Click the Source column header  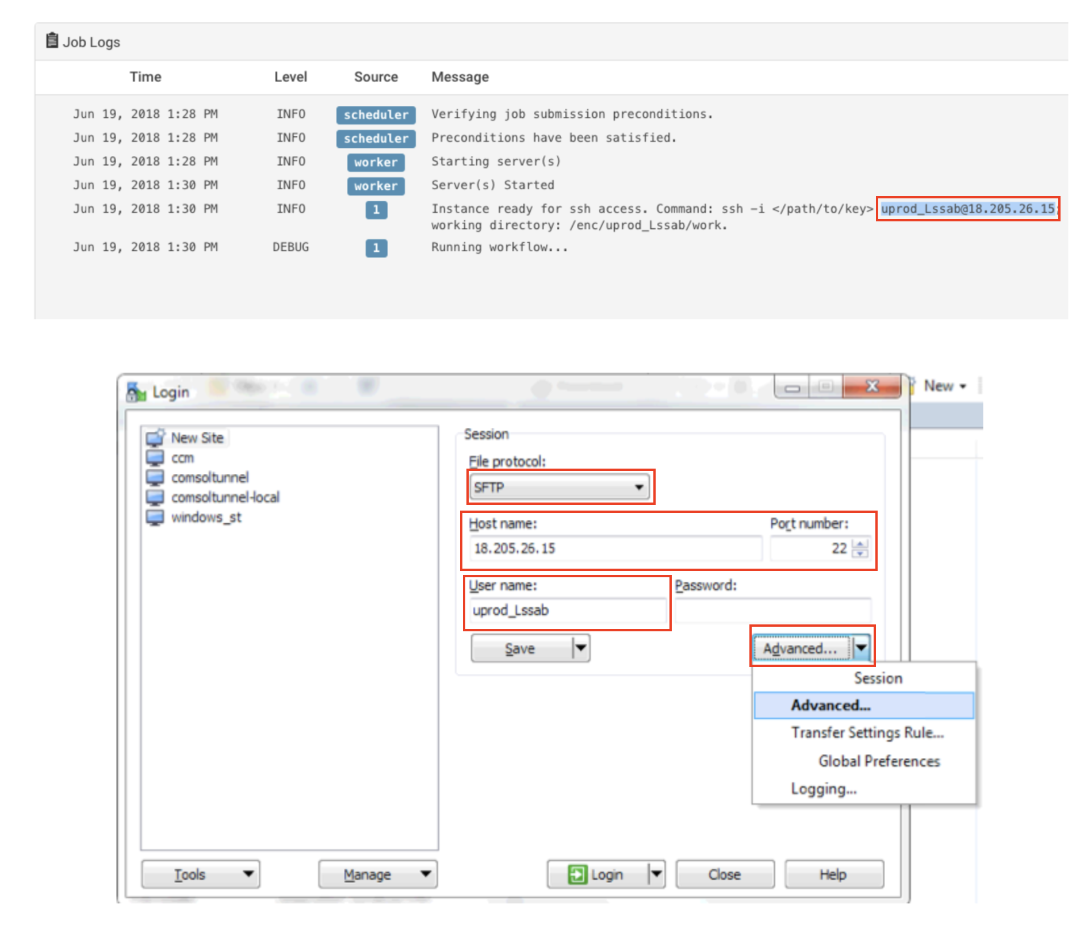(376, 77)
